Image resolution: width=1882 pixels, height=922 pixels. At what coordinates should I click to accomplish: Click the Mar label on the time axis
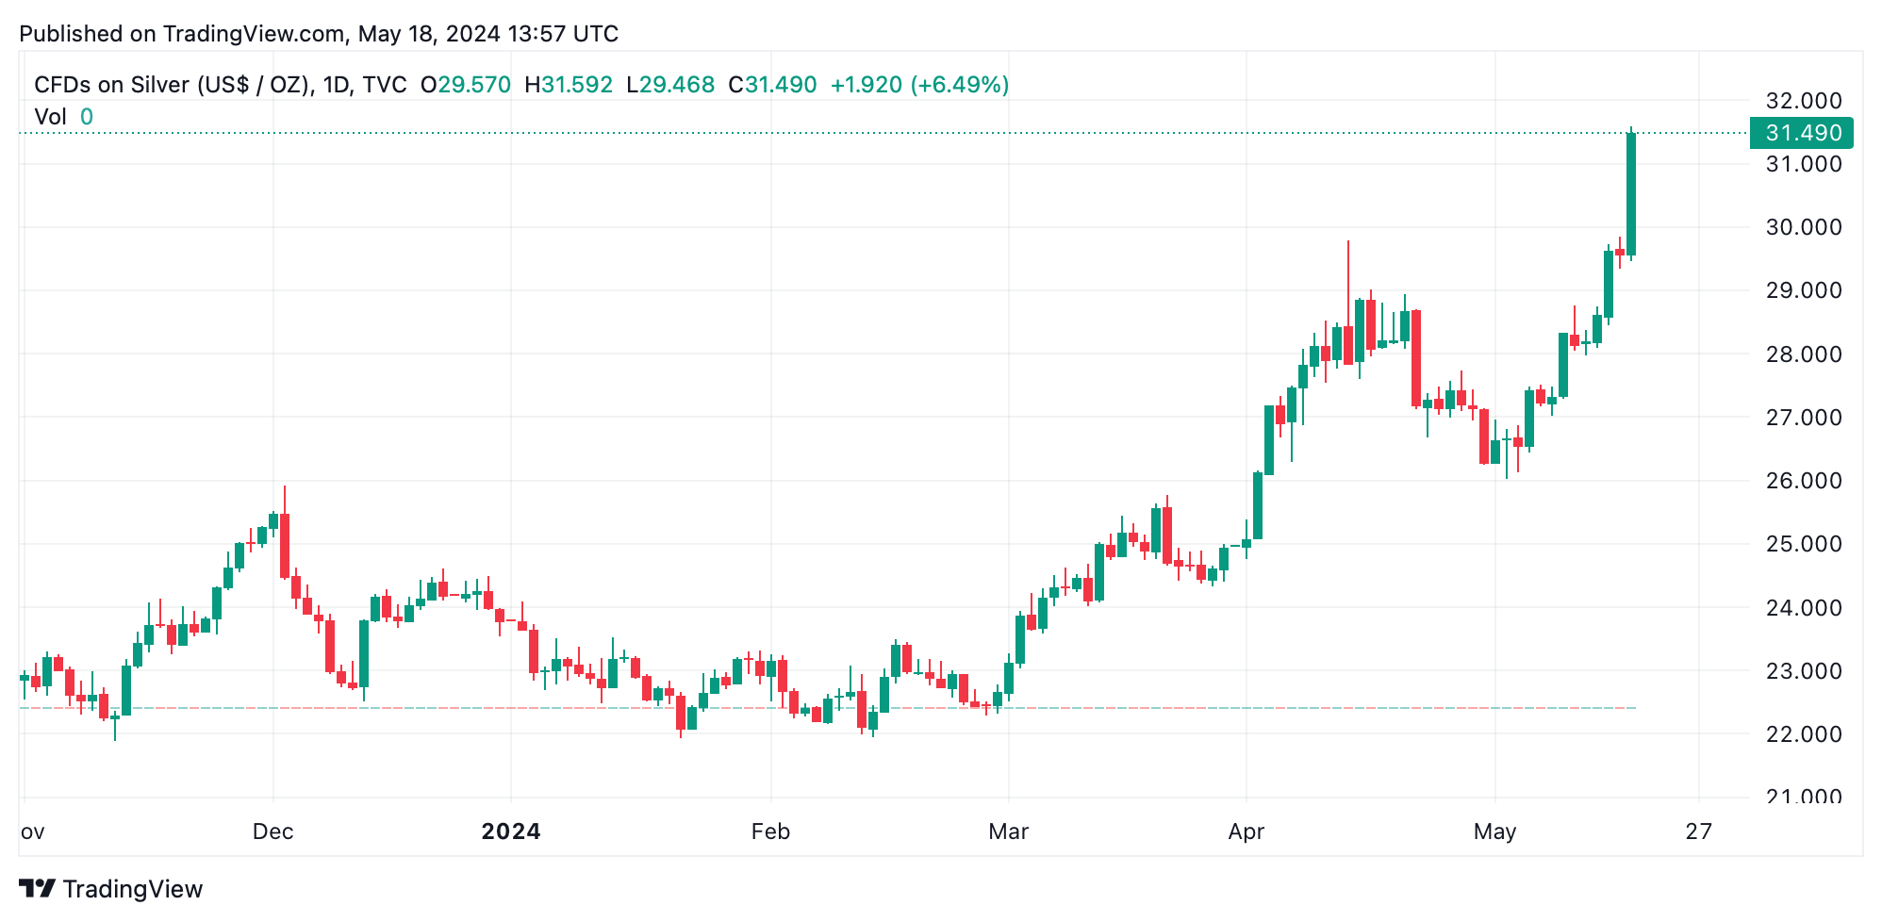[x=1008, y=831]
